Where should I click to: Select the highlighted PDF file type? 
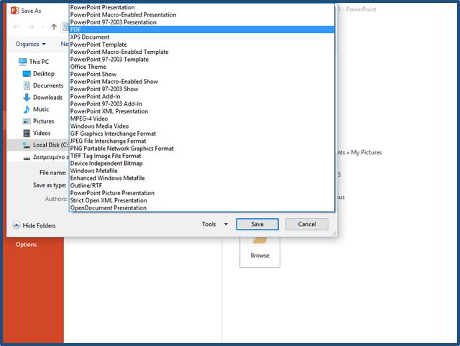point(202,29)
